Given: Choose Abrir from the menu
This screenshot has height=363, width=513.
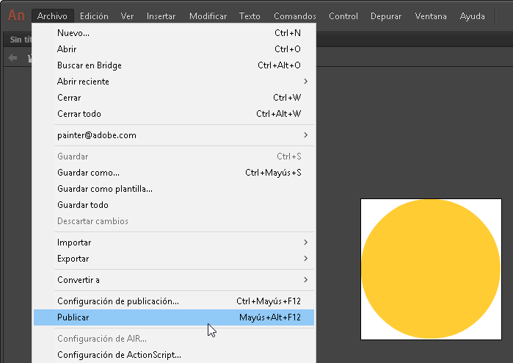Looking at the screenshot, I should click(174, 49).
